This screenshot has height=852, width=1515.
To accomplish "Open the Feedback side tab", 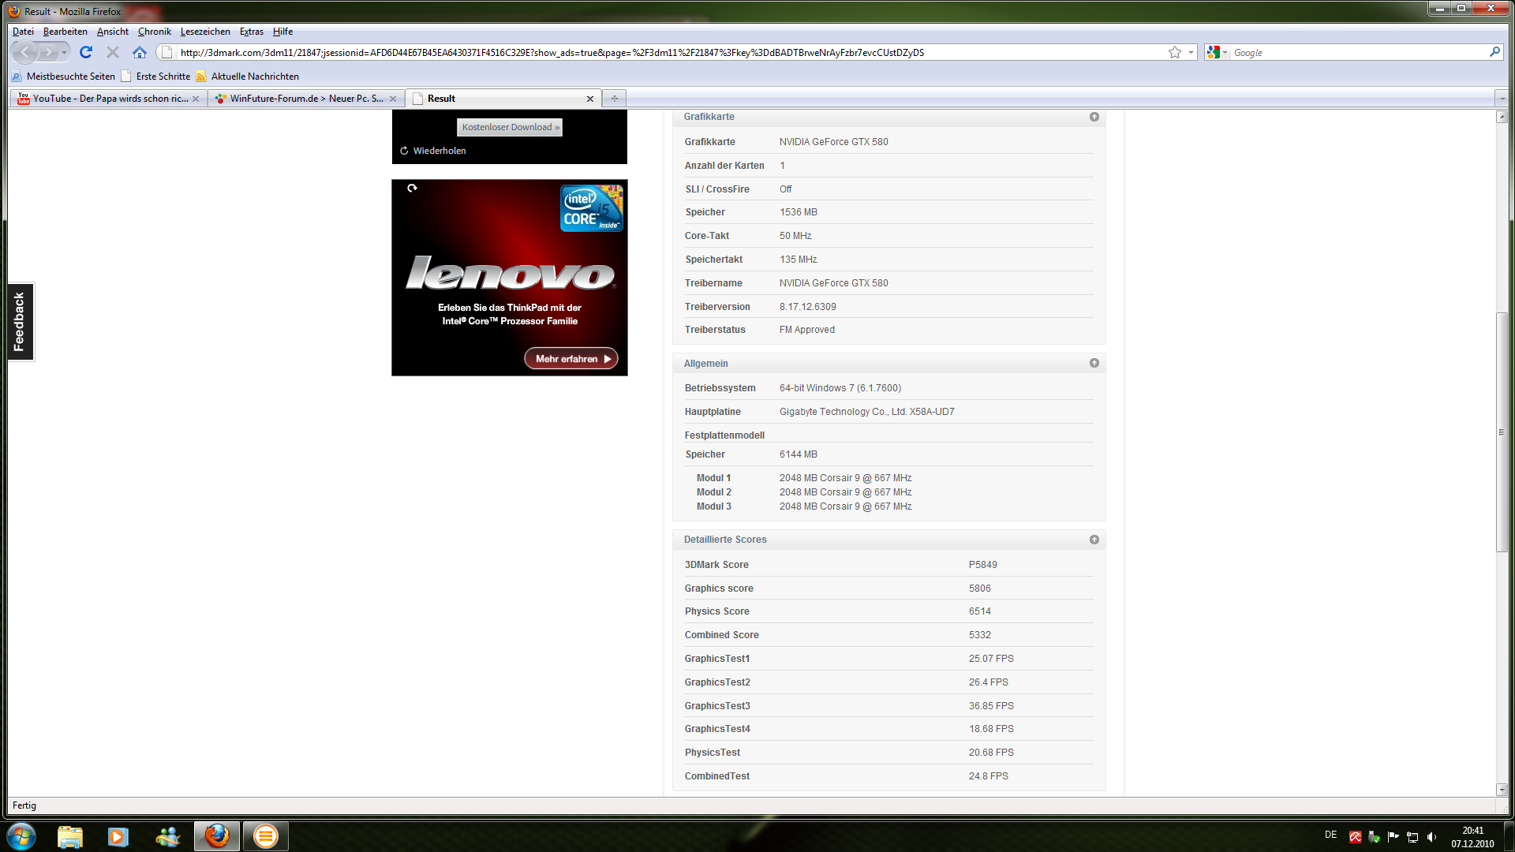I will [20, 321].
